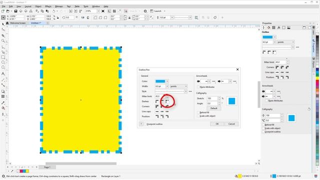
Task: Open the Launch dropdown in the toolbar
Action: pyautogui.click(x=164, y=11)
